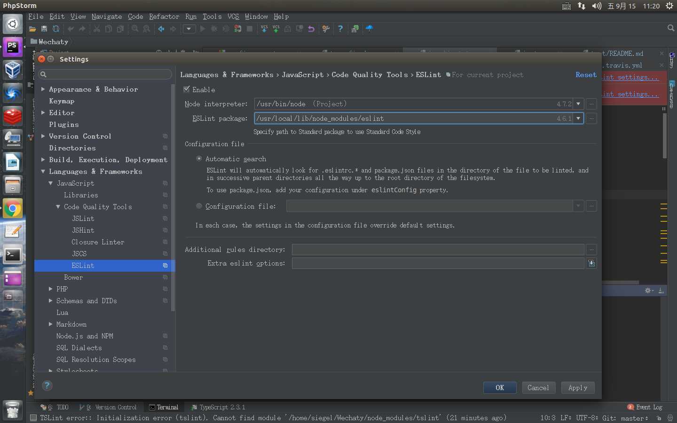Expand the Version Control tree node
The width and height of the screenshot is (677, 423).
pyautogui.click(x=43, y=136)
